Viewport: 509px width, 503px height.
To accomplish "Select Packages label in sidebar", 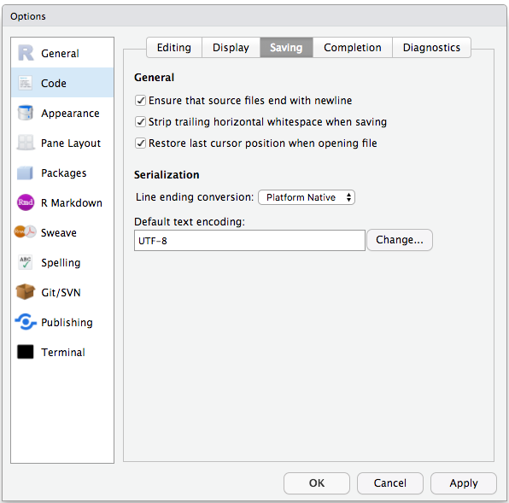I will pyautogui.click(x=64, y=173).
